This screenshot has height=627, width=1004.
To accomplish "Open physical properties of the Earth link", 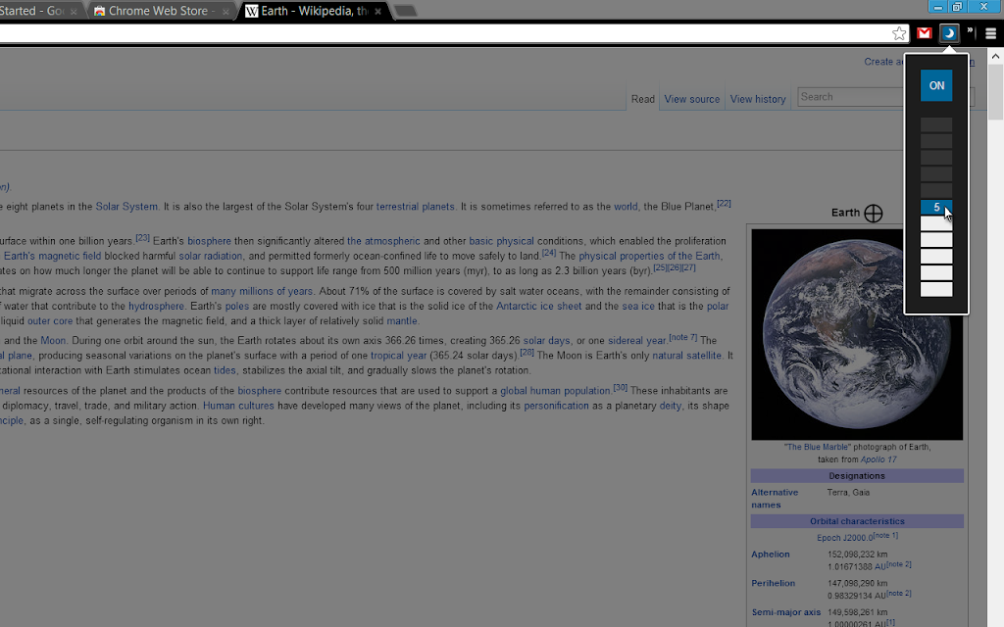I will [650, 256].
